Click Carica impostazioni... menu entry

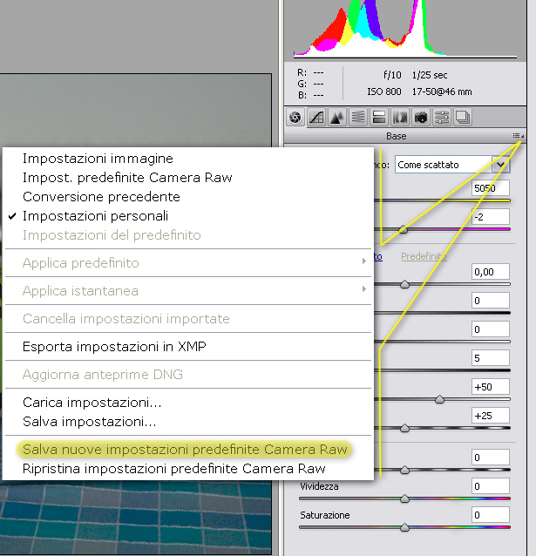(x=92, y=403)
